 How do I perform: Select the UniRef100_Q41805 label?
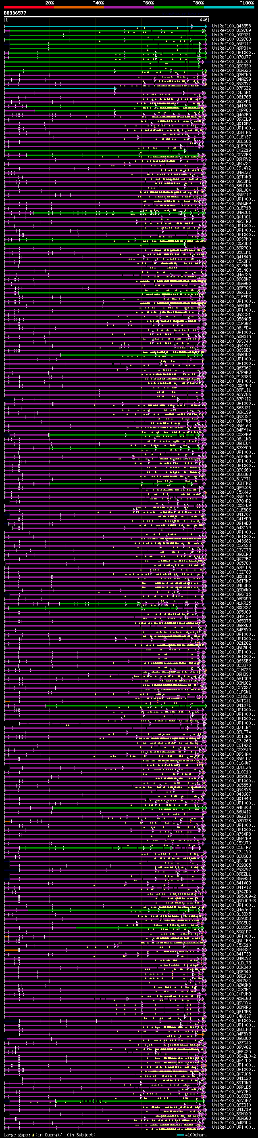[x=231, y=106]
